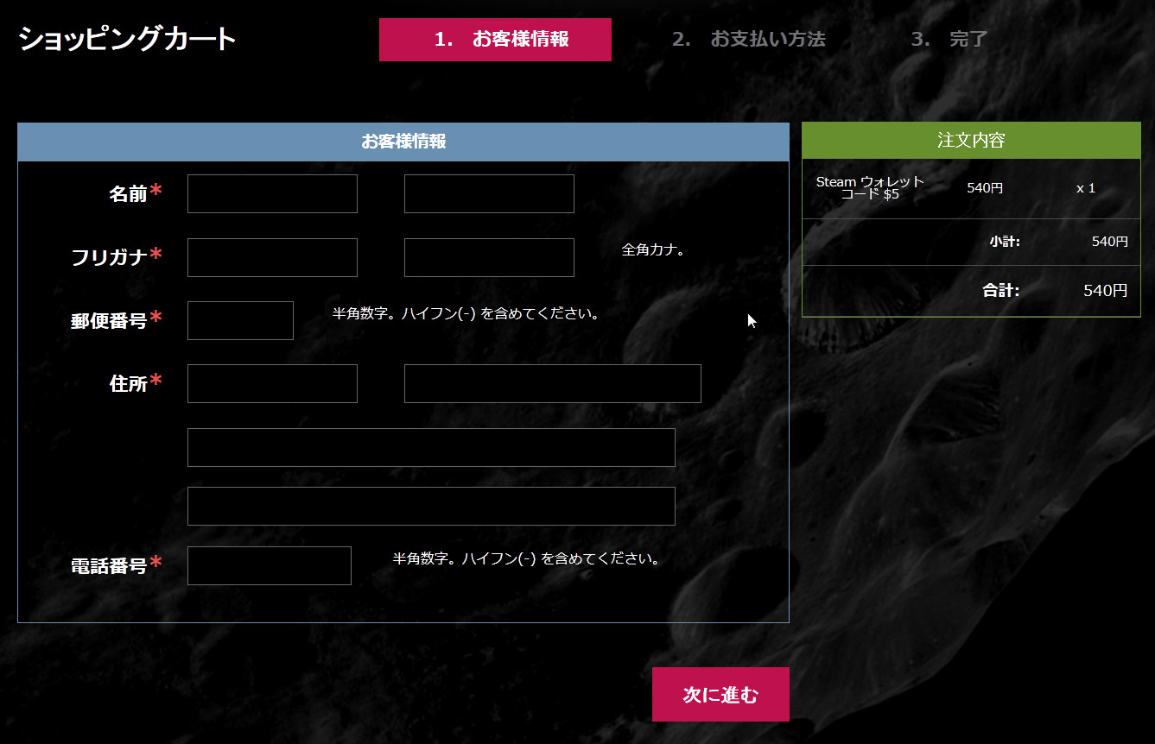Click the second フリガナ input field
The image size is (1155, 744).
[489, 257]
